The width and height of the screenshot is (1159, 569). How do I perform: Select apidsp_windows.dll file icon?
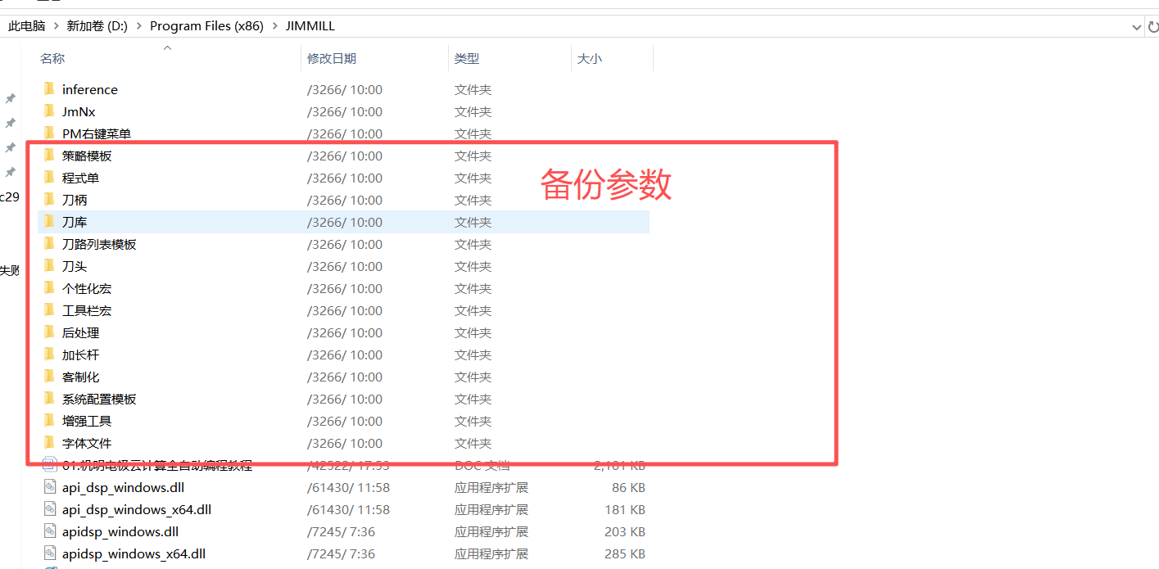tap(49, 531)
